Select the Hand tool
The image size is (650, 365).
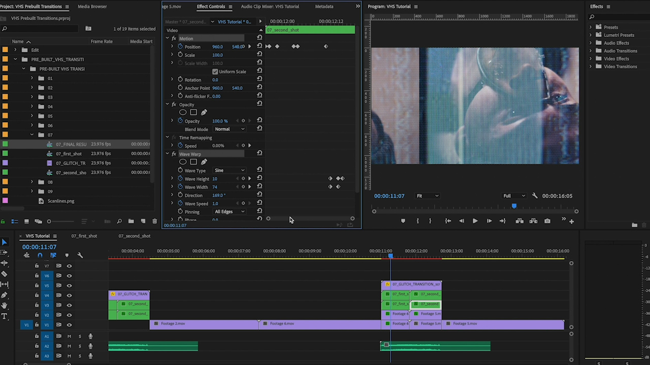coord(5,306)
